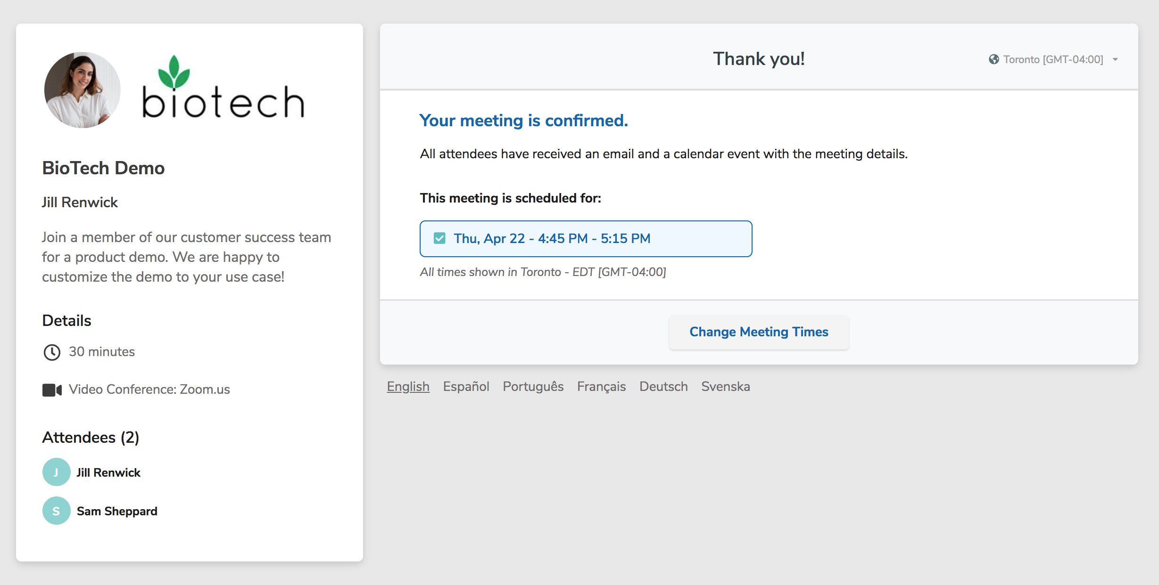Viewport: 1159px width, 585px height.
Task: Switch language to Svenska
Action: click(725, 386)
